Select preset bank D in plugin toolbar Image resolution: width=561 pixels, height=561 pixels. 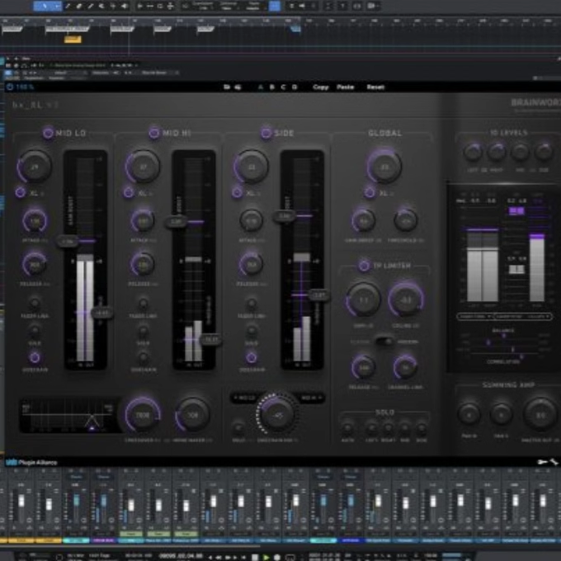tap(295, 87)
